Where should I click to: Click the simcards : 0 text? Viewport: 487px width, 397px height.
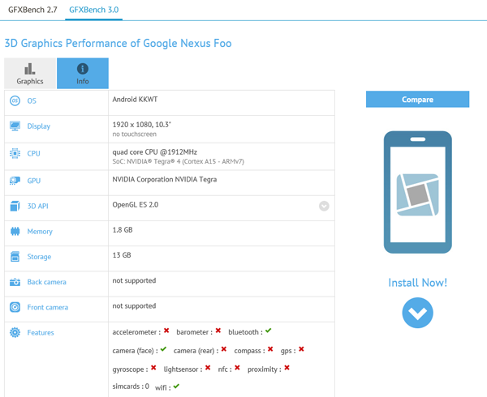[x=131, y=386]
